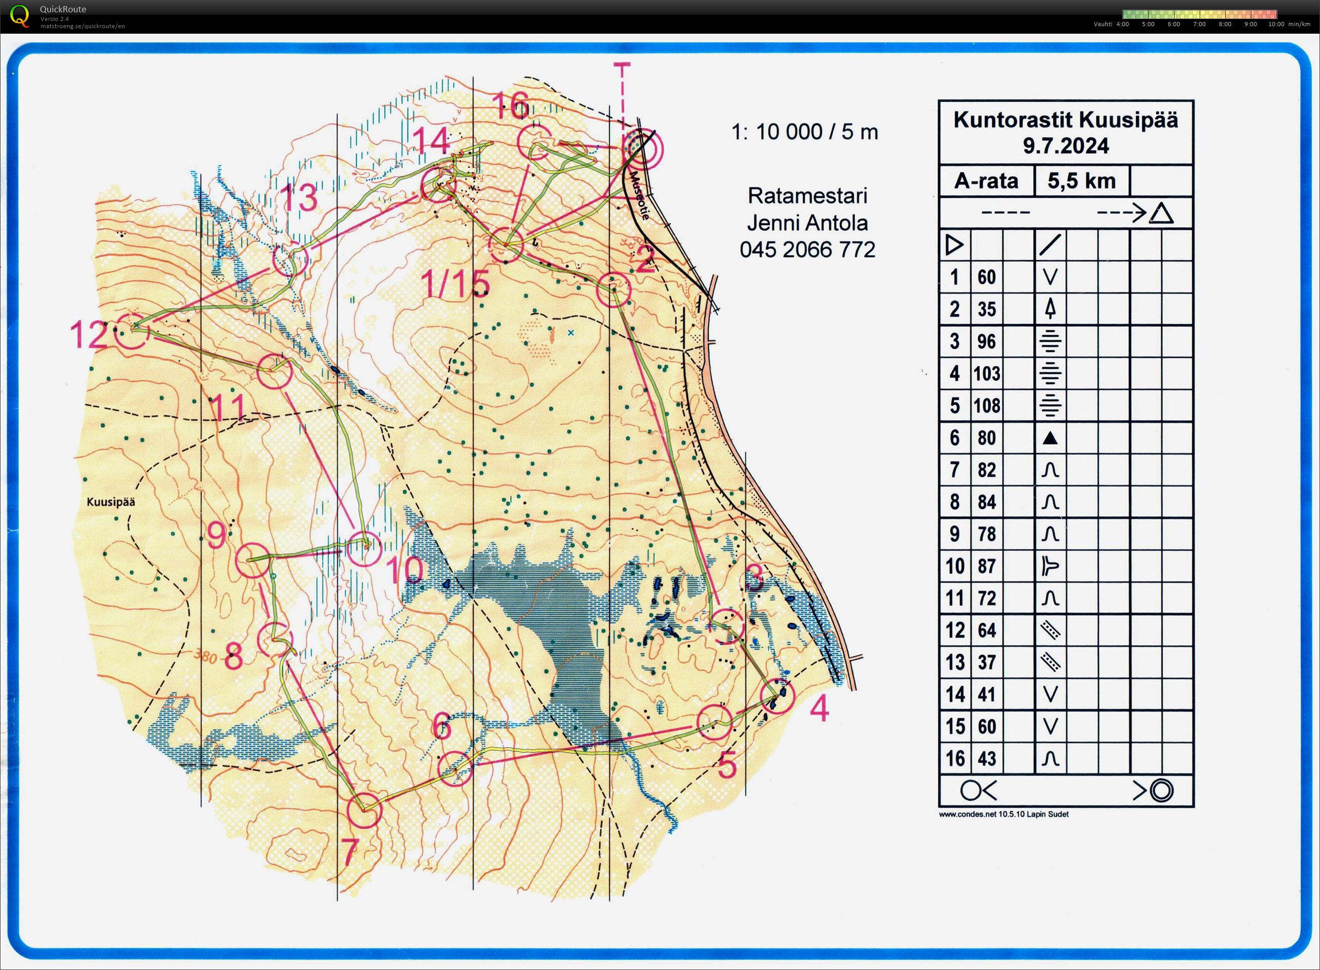Click code 72 in row 11

pos(986,598)
